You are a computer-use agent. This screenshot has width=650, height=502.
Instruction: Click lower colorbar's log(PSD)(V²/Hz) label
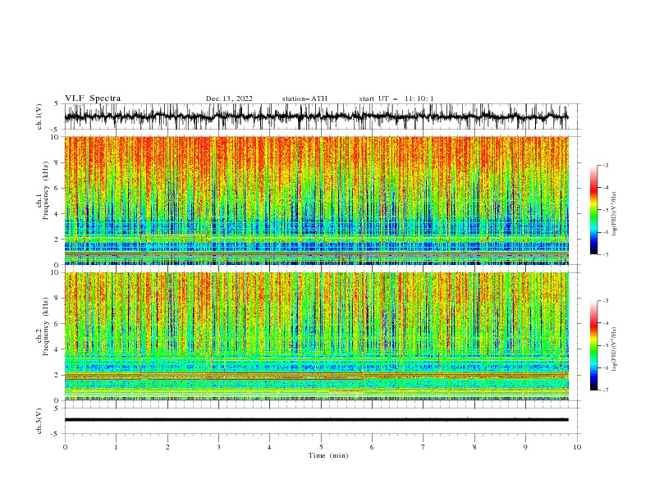coord(615,349)
